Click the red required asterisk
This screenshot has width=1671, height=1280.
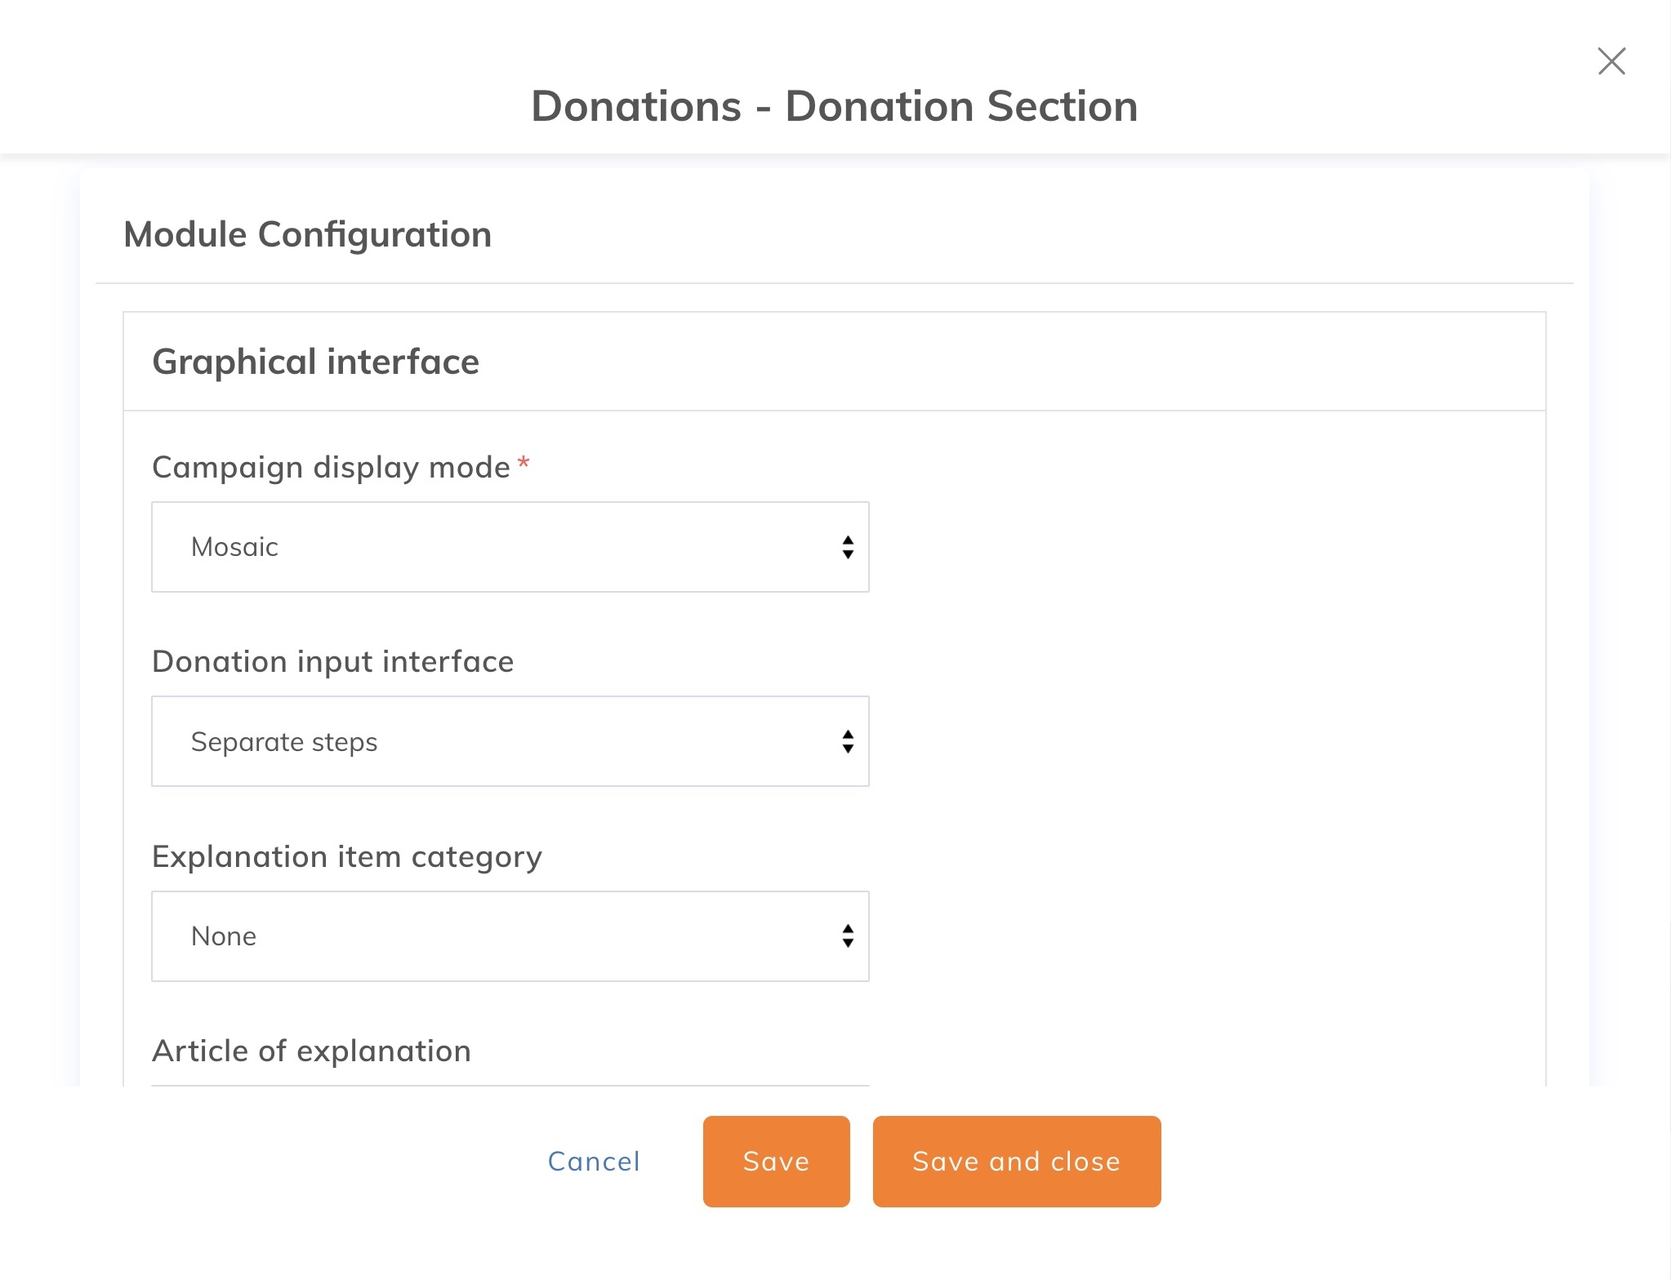[524, 463]
